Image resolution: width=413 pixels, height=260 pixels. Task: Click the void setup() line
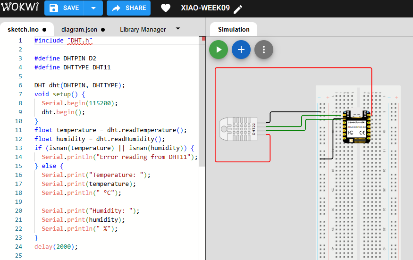tap(59, 94)
